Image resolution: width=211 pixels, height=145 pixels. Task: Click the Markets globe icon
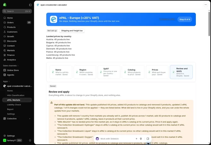pyautogui.click(x=5, y=50)
